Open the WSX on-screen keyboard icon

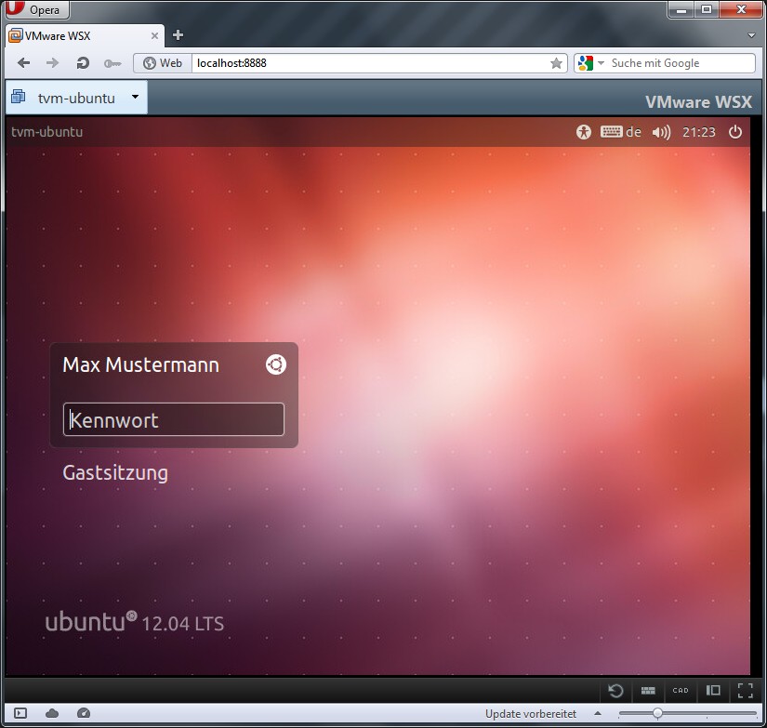point(648,690)
